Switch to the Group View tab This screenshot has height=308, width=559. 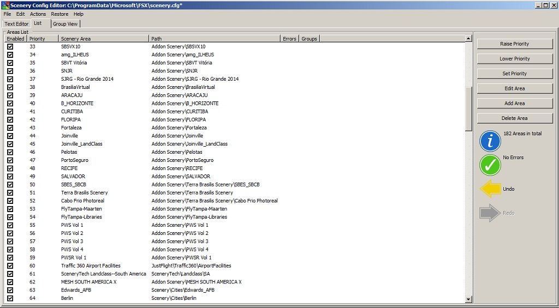[66, 24]
